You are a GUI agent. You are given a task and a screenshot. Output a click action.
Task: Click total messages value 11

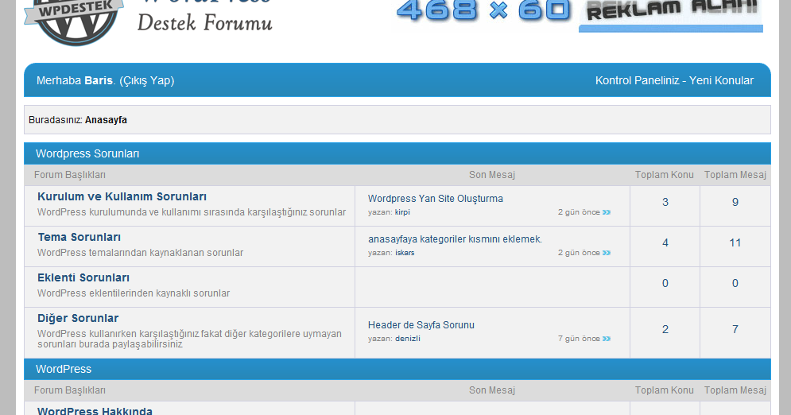(735, 243)
